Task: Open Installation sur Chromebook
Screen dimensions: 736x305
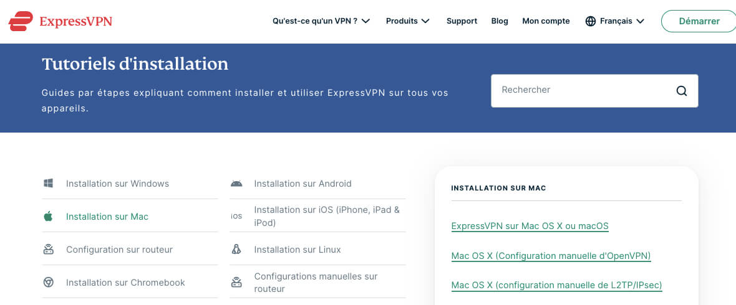Action: pos(125,283)
